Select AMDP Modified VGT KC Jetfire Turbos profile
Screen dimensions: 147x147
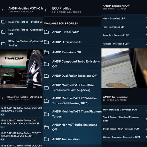click(x=72, y=88)
